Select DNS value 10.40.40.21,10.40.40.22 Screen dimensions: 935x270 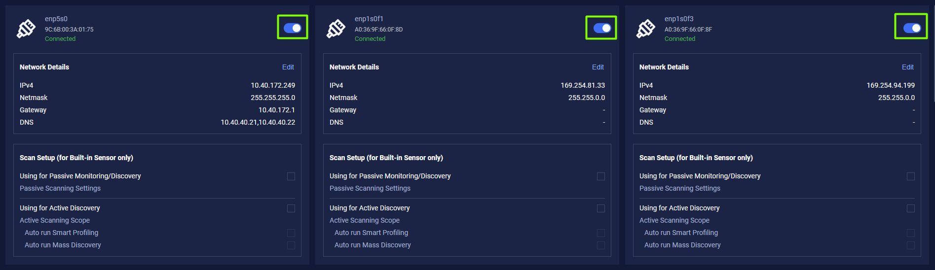(258, 122)
